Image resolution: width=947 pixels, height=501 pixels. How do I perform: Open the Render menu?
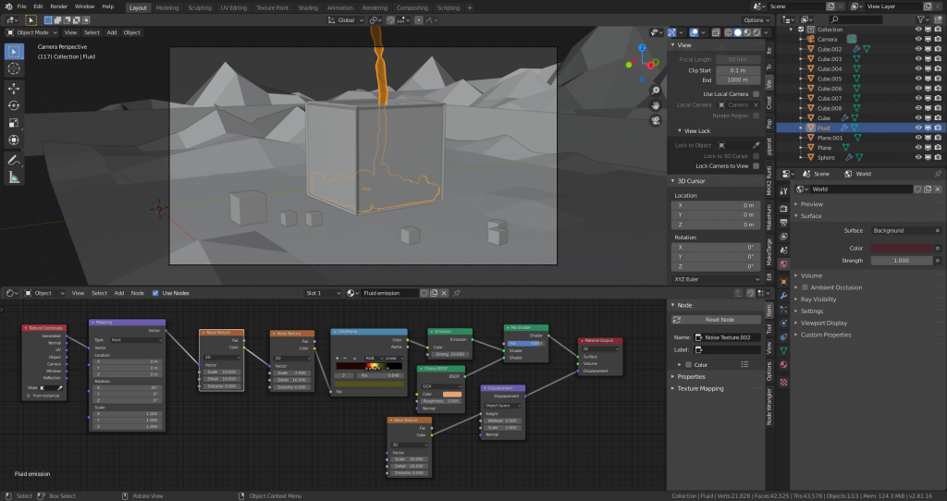pos(58,6)
